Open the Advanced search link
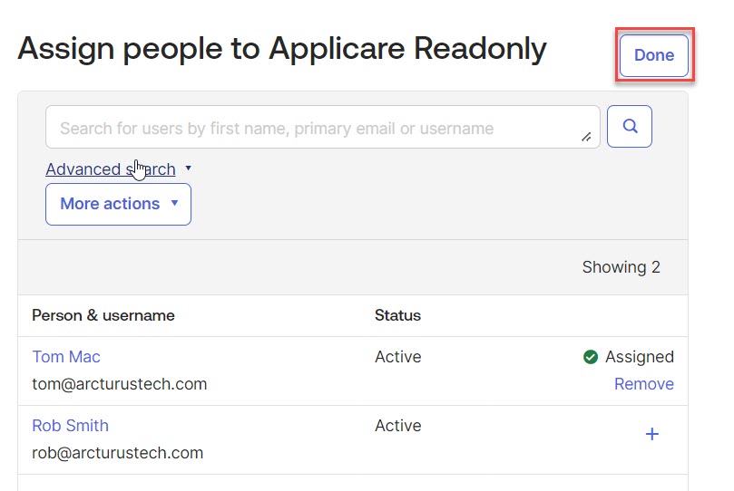 (110, 169)
